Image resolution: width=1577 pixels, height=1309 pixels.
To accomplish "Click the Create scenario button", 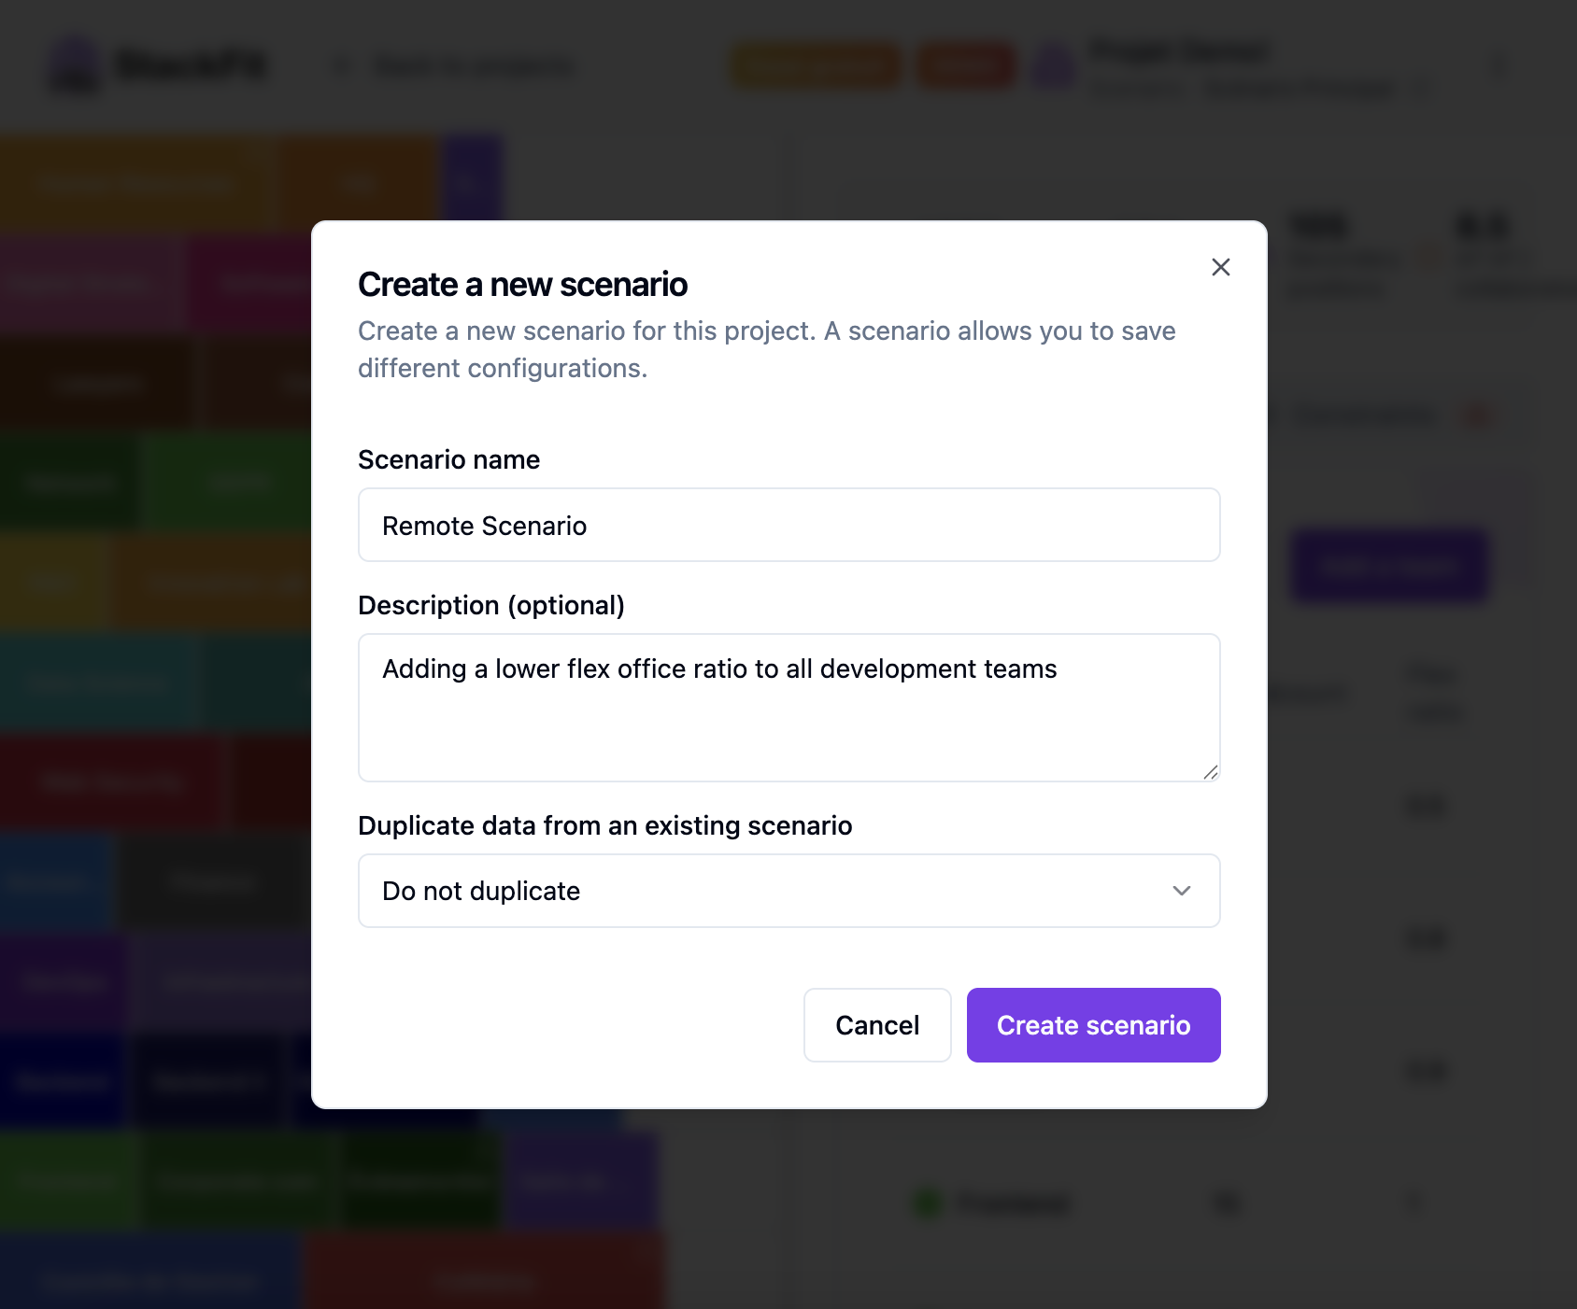I will coord(1093,1025).
